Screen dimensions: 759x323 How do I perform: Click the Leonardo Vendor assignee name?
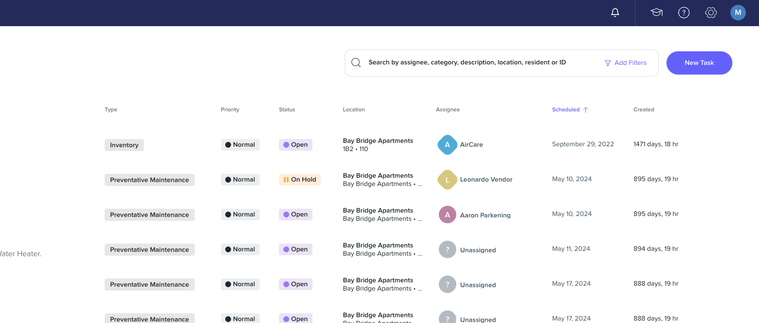[486, 180]
